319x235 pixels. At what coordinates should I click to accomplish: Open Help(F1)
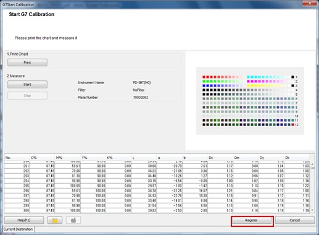24,220
